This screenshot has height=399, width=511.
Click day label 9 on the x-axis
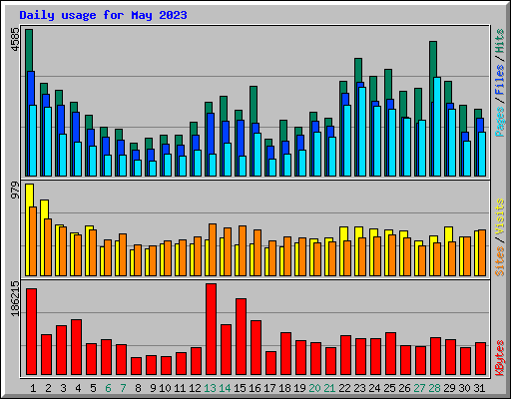[153, 388]
